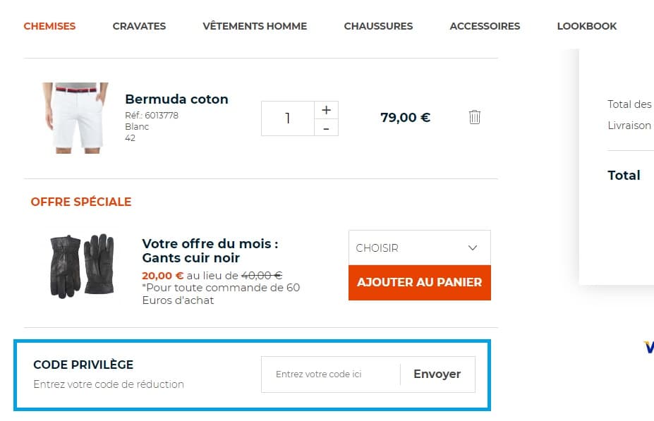Expand the glove size selector chevron
Screen dimensions: 654x421
pos(473,248)
